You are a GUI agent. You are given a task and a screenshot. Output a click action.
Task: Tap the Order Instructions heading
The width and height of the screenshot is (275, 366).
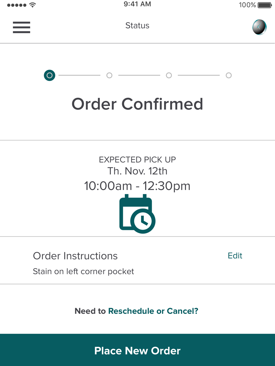(x=75, y=256)
